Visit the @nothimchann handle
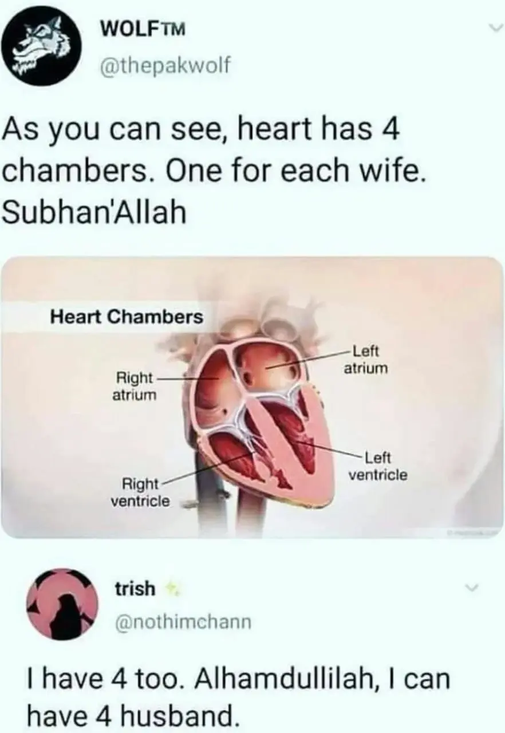The image size is (505, 733). point(183,621)
